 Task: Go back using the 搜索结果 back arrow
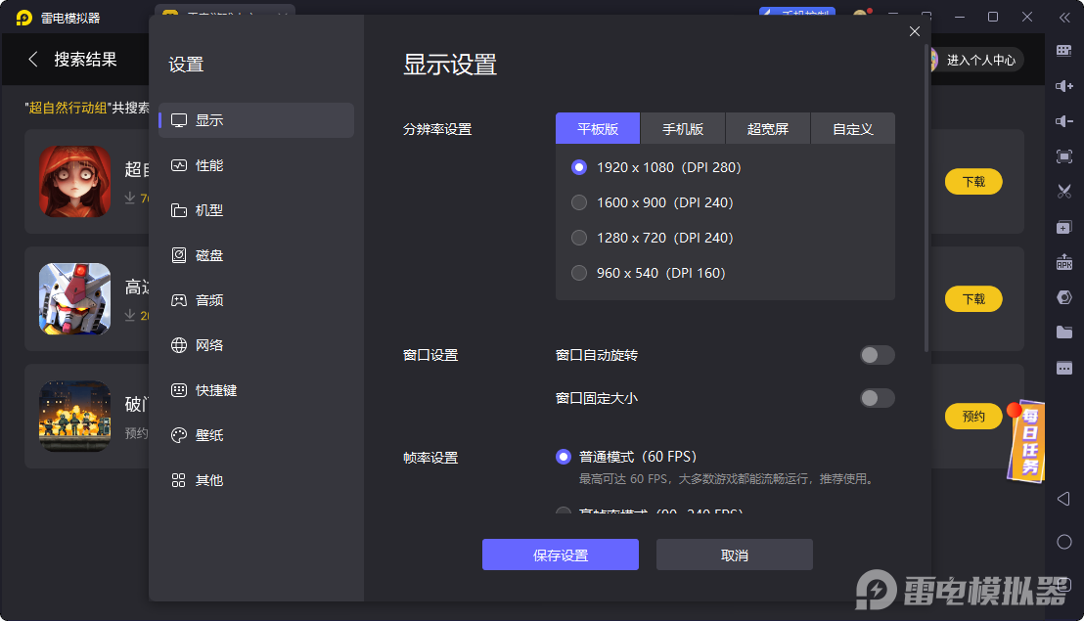pyautogui.click(x=32, y=60)
